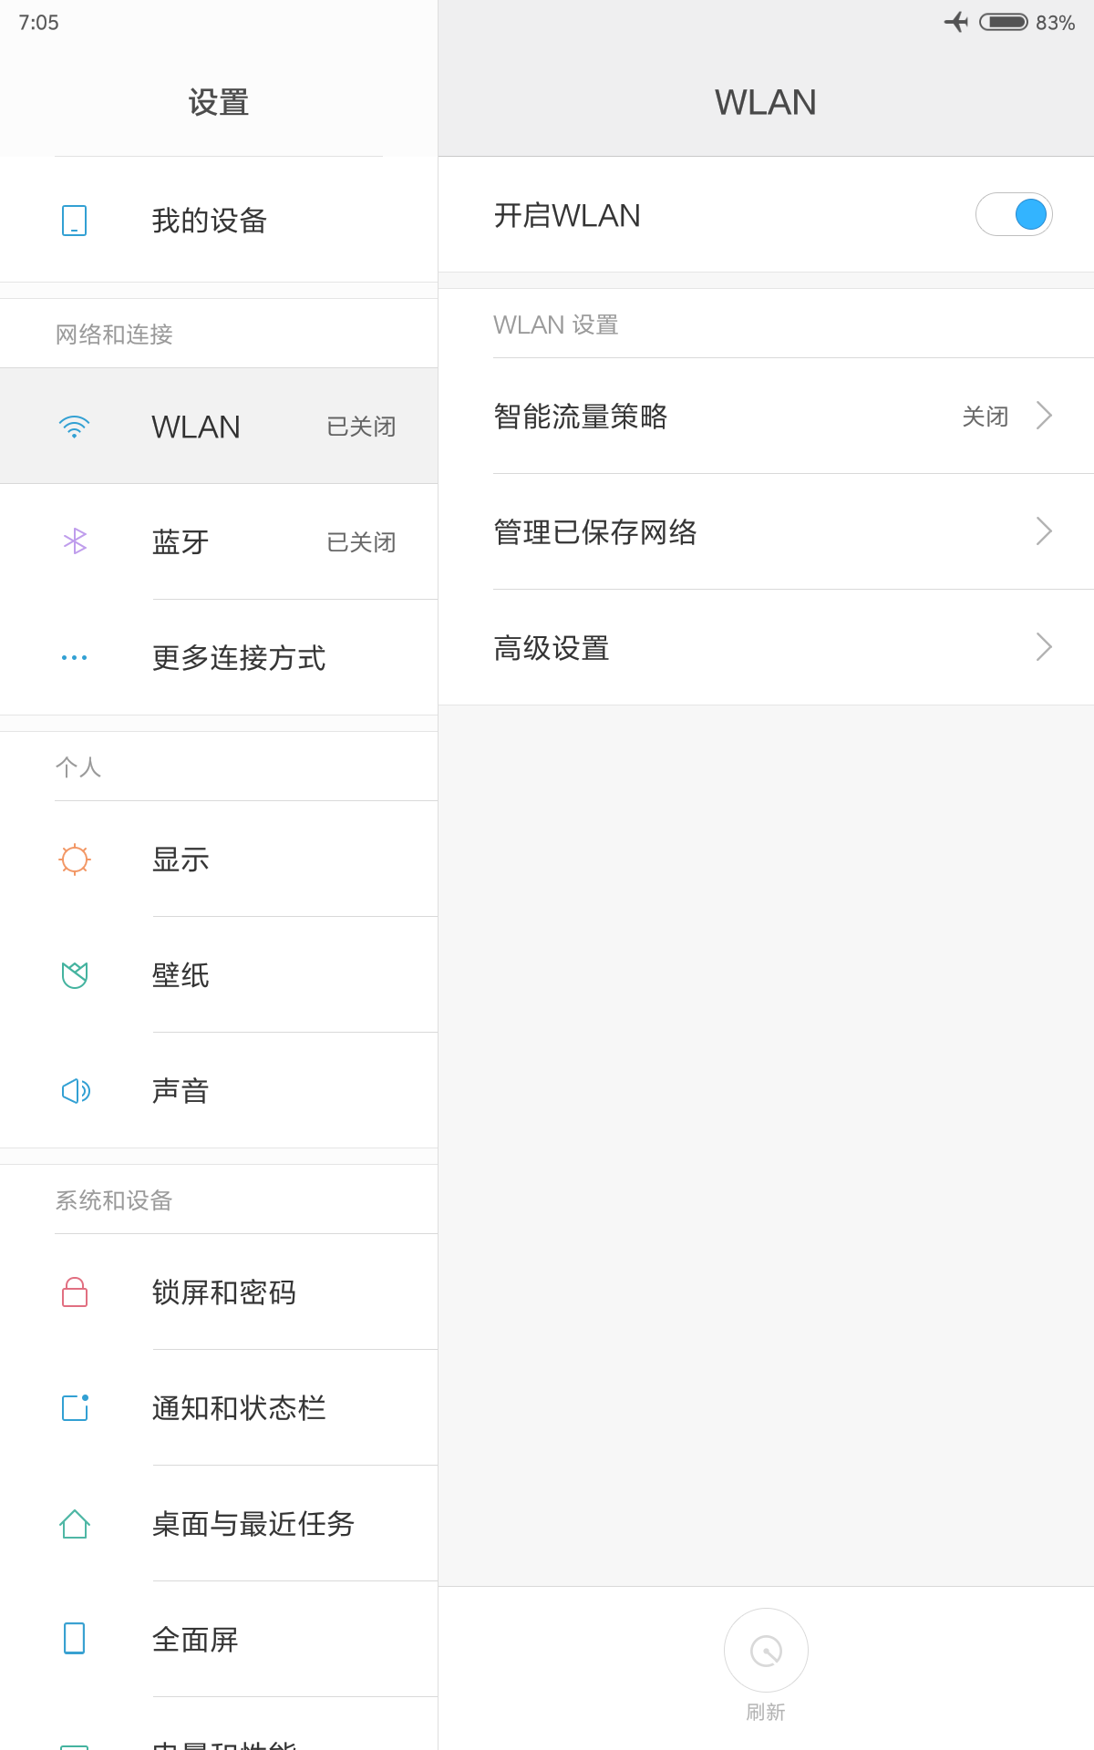Select the 蓝牙 menu entry
1094x1750 pixels.
pos(181,542)
